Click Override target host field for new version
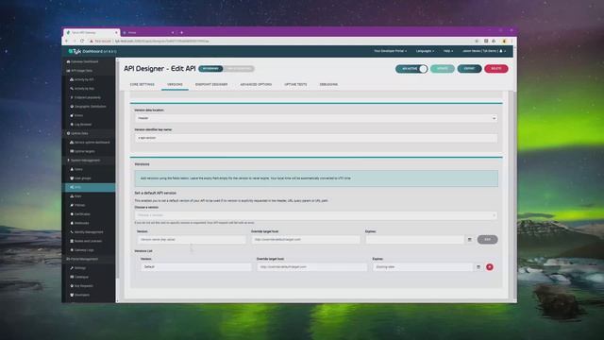Image resolution: width=604 pixels, height=340 pixels. (x=306, y=239)
